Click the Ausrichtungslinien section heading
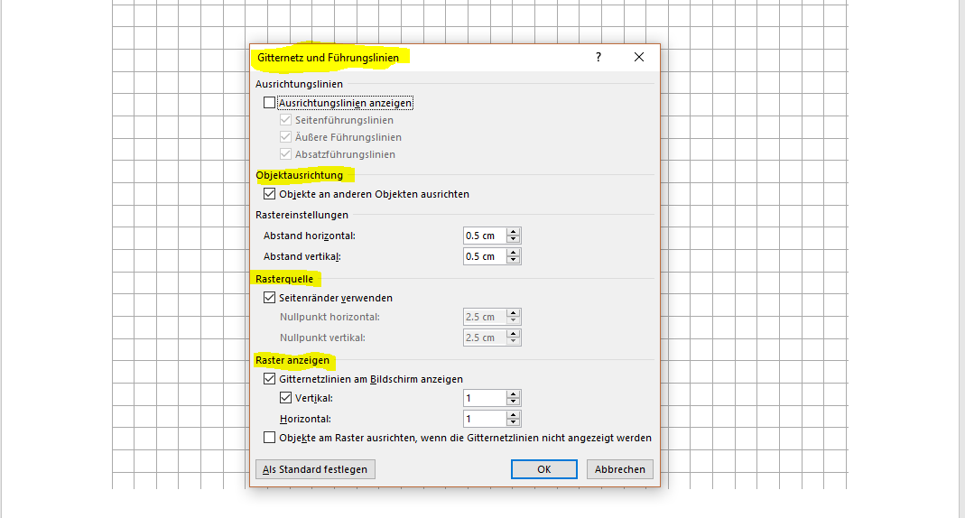 [x=299, y=84]
